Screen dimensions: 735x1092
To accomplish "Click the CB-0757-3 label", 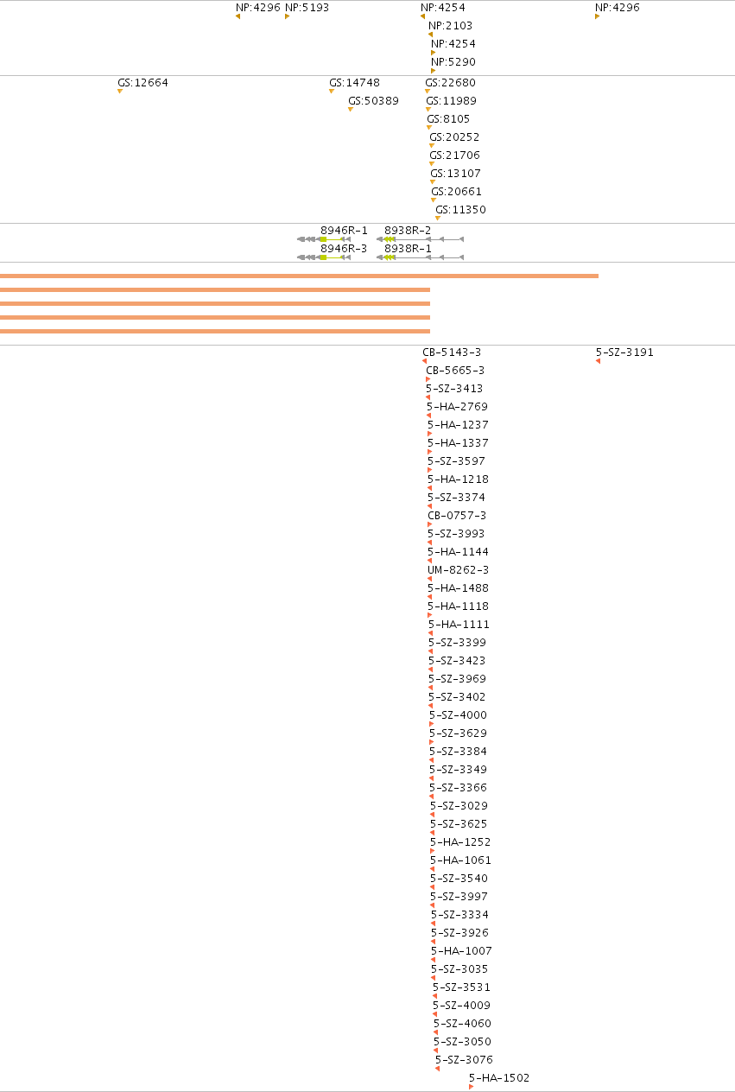I will 457,516.
